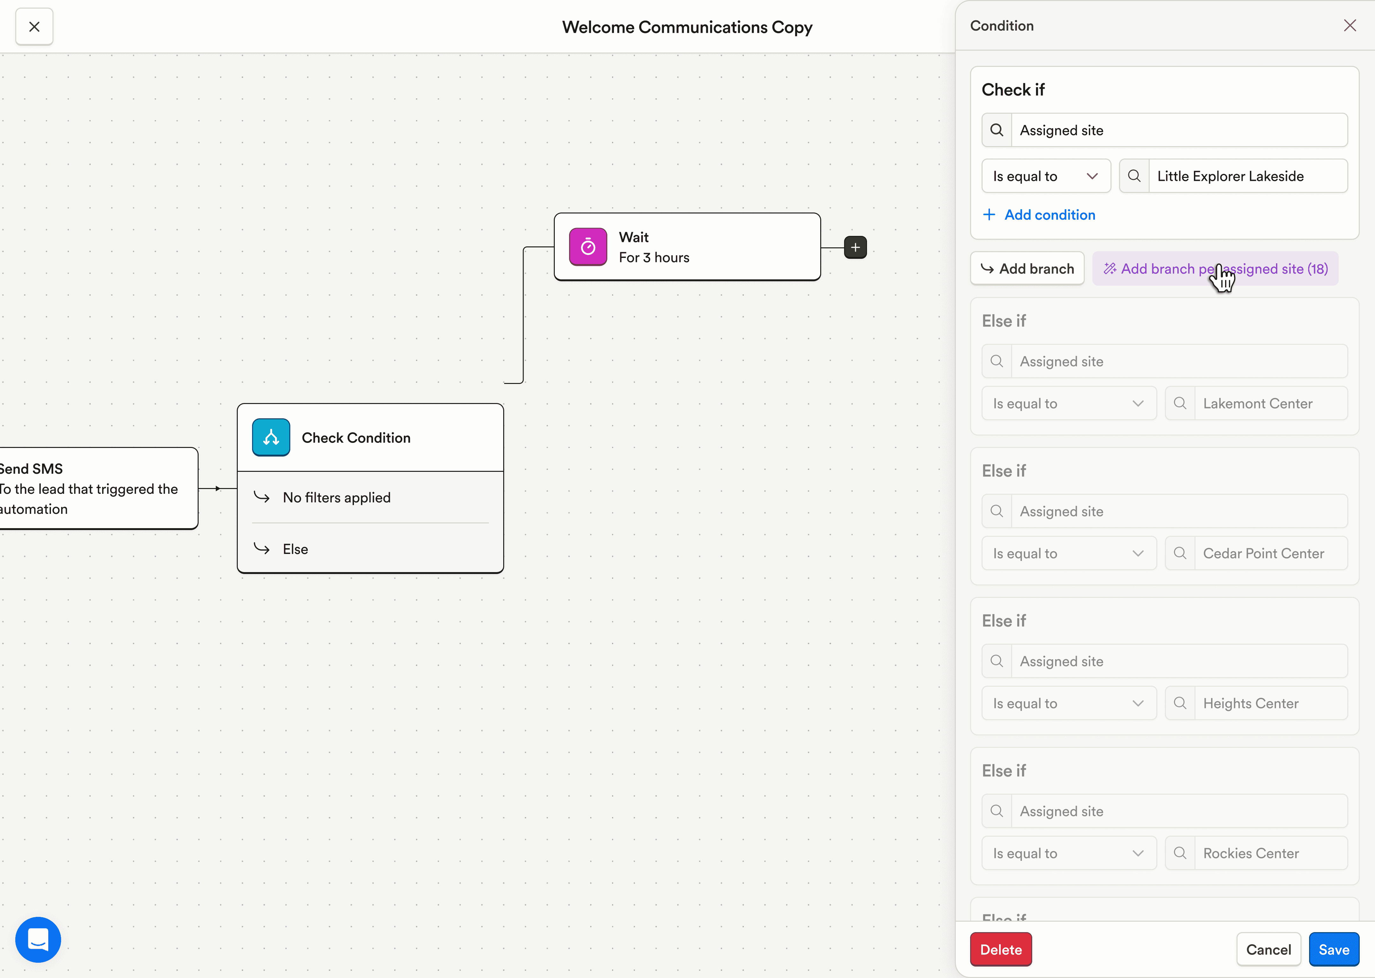Open Is equal to dropdown for Cedar Point Center

point(1069,553)
